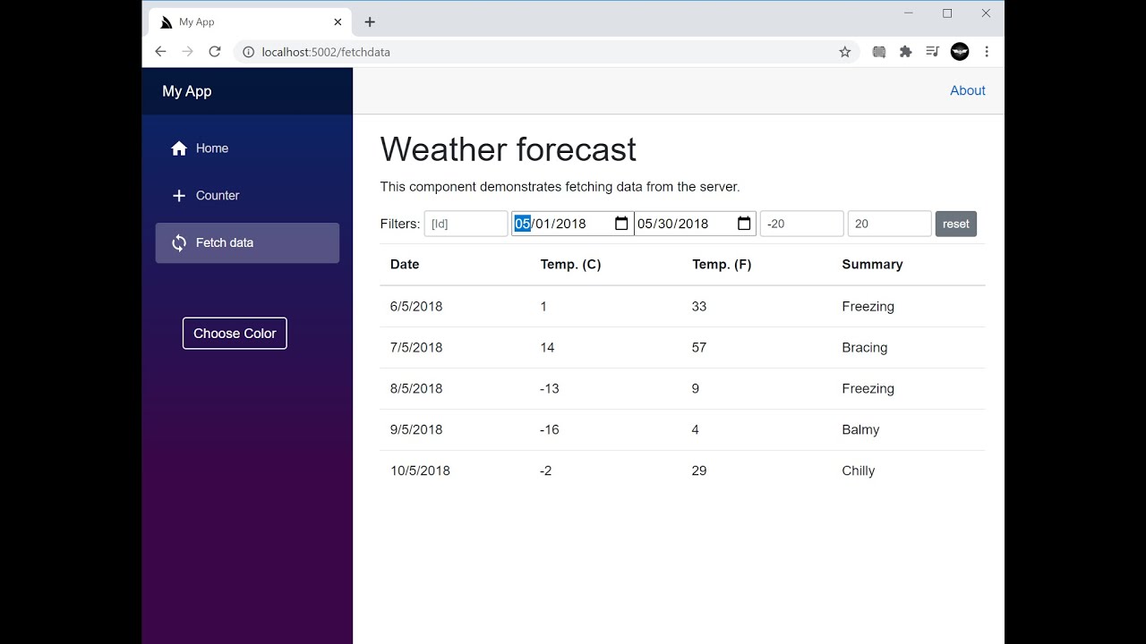This screenshot has width=1146, height=644.
Task: Click the Freezing summary in 8/5/2018 row
Action: click(x=868, y=389)
